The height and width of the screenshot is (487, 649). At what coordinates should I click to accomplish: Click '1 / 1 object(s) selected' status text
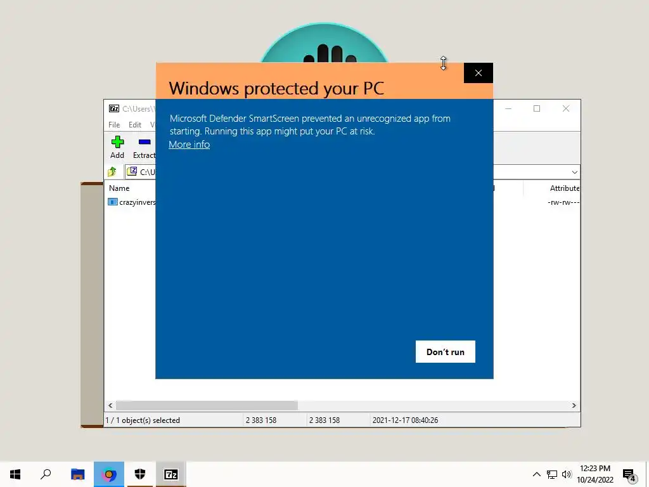[143, 420]
